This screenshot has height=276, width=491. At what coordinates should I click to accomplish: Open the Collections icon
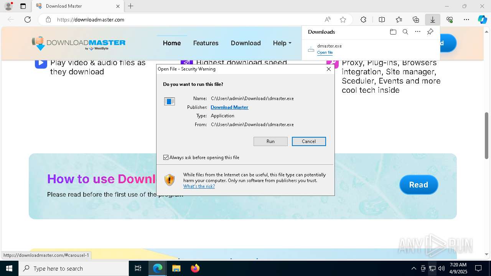(x=416, y=20)
